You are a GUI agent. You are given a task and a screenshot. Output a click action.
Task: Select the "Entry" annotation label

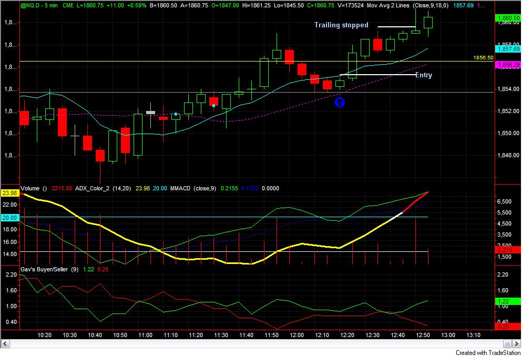click(424, 75)
